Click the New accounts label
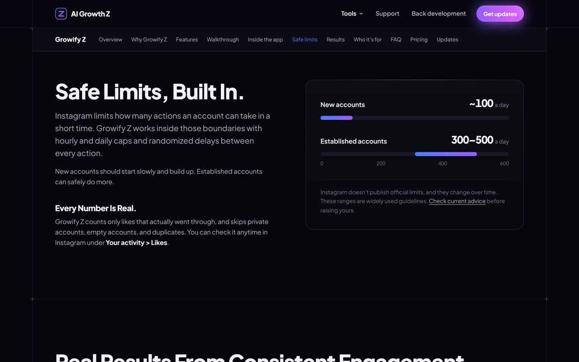Image resolution: width=579 pixels, height=362 pixels. [342, 105]
